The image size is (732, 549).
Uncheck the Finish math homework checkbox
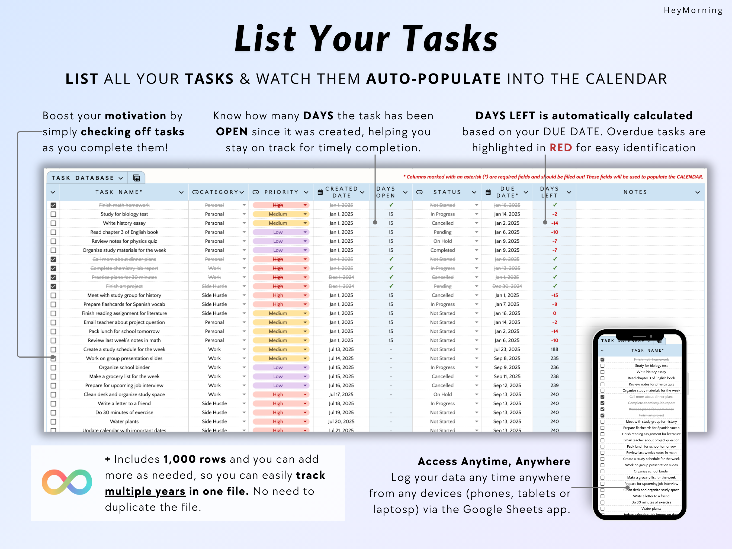coord(53,205)
